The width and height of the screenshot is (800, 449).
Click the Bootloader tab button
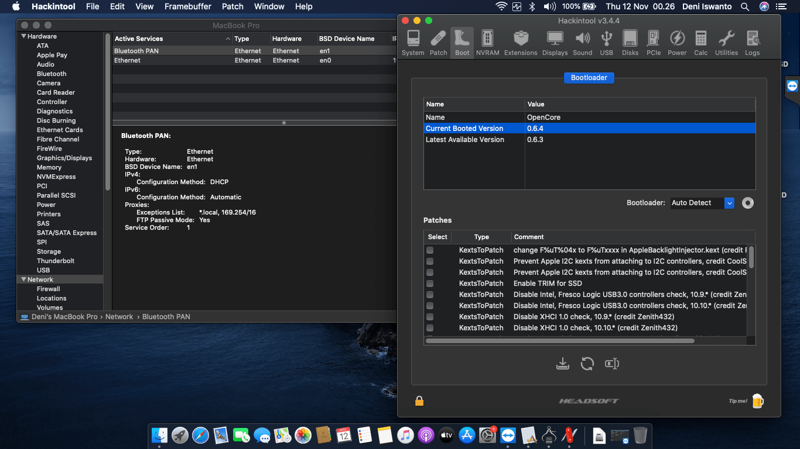click(589, 78)
